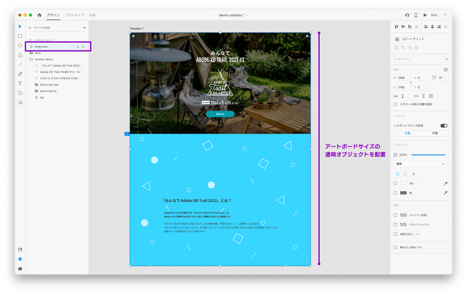Enable the drop shadow checkbox
This screenshot has height=294, width=467.
pyautogui.click(x=396, y=225)
